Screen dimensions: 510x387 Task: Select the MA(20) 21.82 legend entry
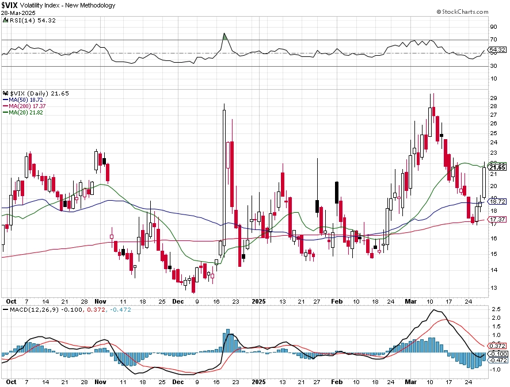23,113
